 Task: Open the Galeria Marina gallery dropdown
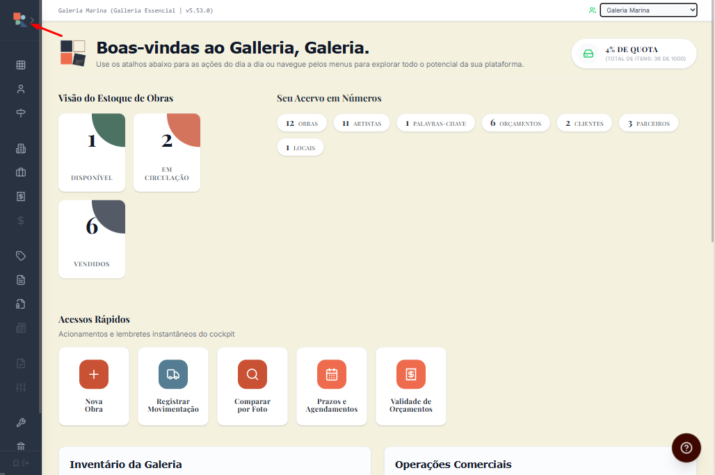648,10
